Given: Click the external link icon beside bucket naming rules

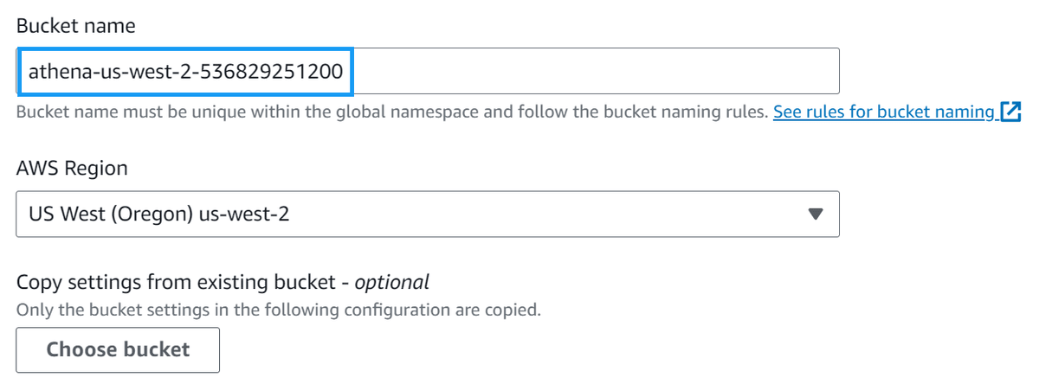Looking at the screenshot, I should [1010, 112].
